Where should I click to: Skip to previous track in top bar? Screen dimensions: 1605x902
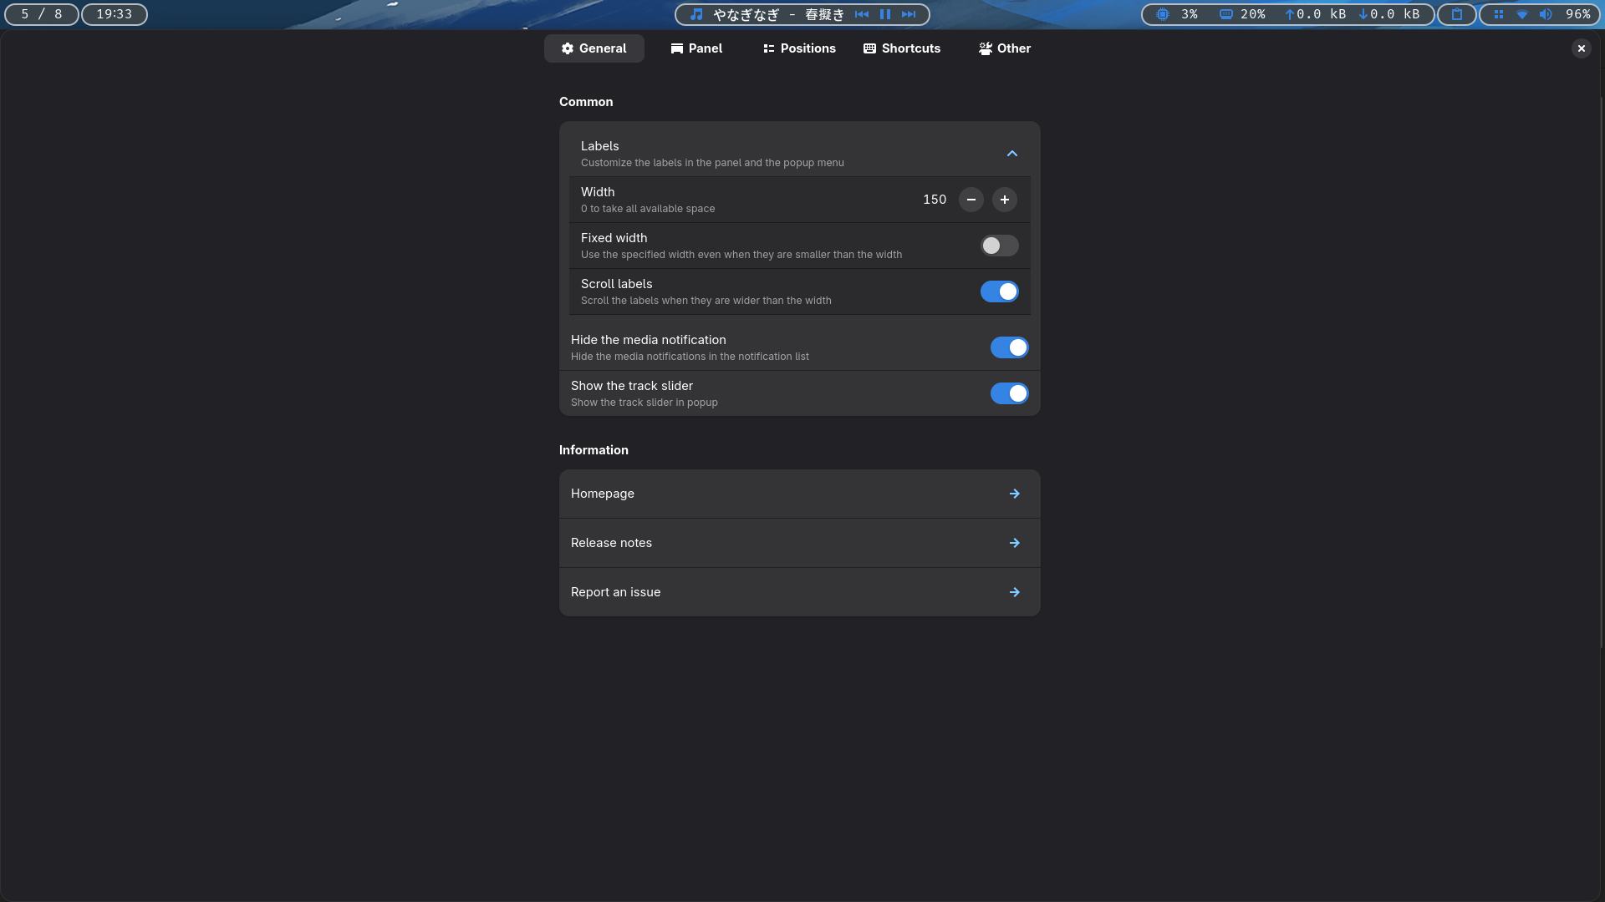point(862,14)
